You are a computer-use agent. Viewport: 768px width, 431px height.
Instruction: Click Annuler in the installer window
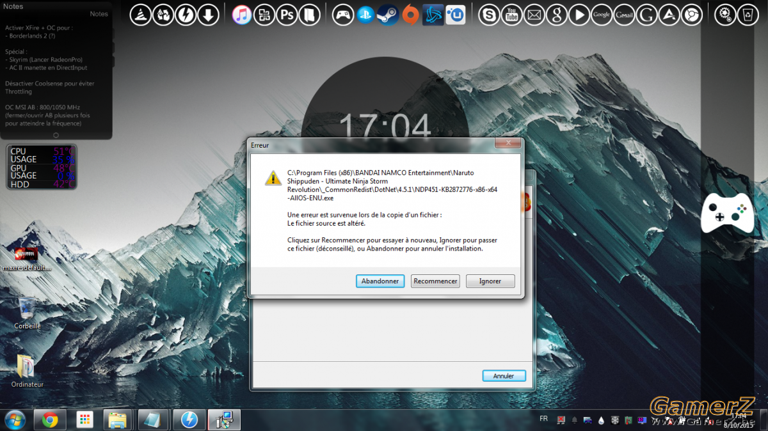(x=504, y=375)
